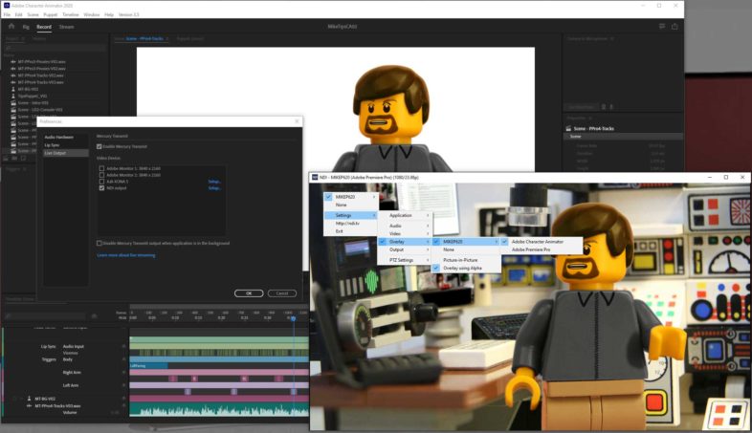Select the MT-BG-V02 puppet item in project list
Screen dimensions: 752x433
point(28,89)
